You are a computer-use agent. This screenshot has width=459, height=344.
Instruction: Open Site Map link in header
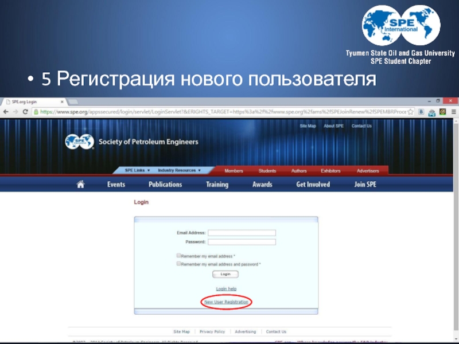tap(308, 126)
